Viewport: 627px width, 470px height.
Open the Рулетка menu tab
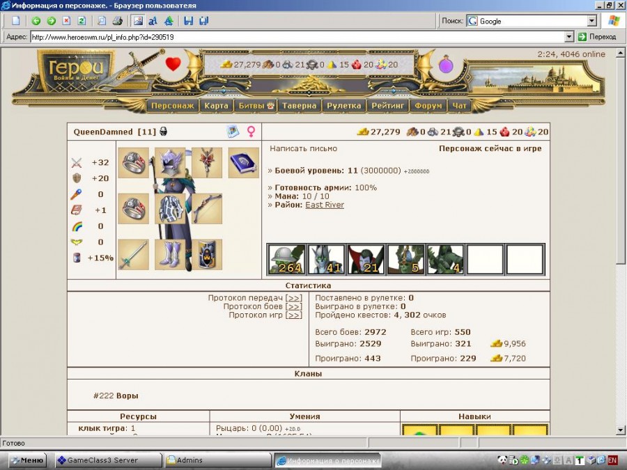(344, 106)
